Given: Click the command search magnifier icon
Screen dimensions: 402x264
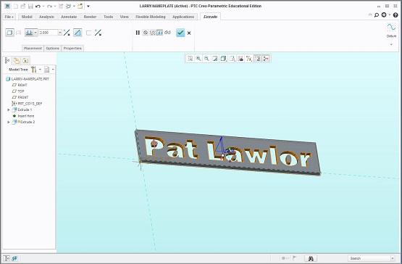Looking at the screenshot, I should point(377,15).
